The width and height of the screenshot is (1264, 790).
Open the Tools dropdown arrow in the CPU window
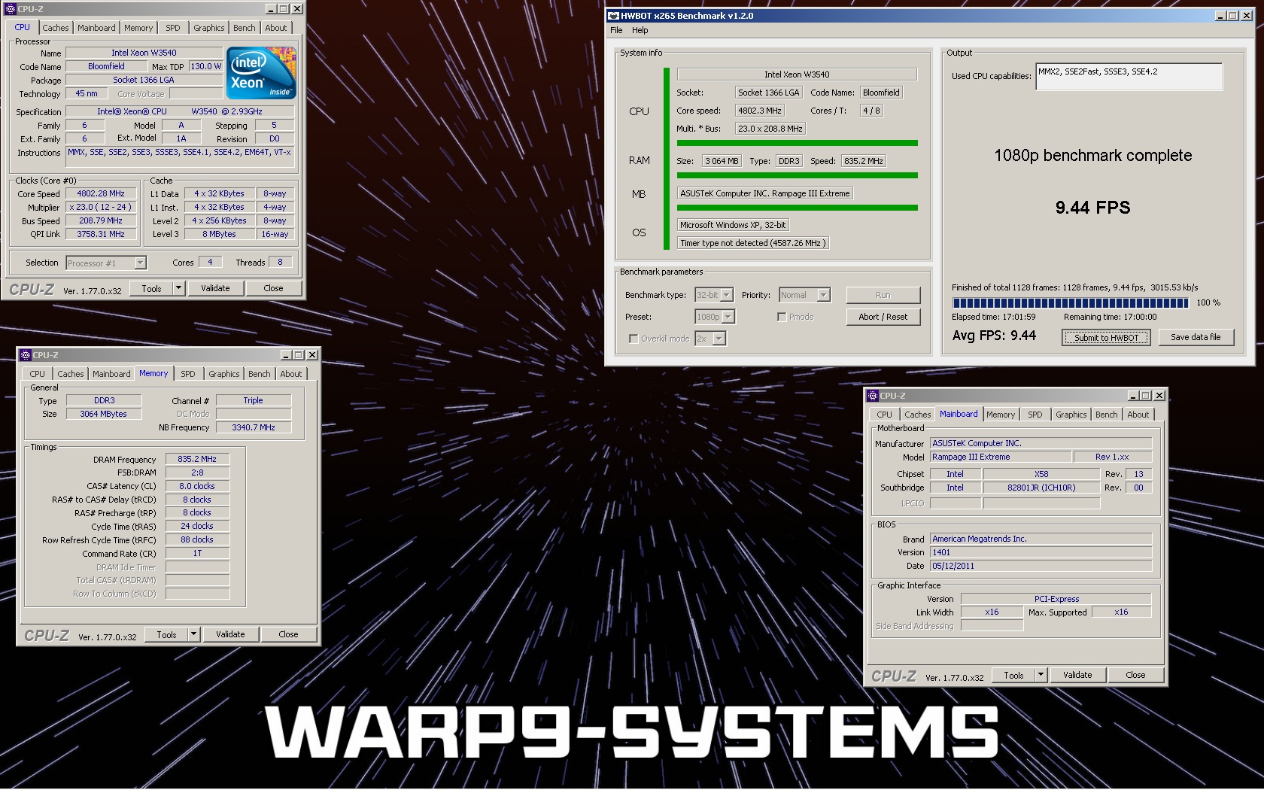pos(178,288)
